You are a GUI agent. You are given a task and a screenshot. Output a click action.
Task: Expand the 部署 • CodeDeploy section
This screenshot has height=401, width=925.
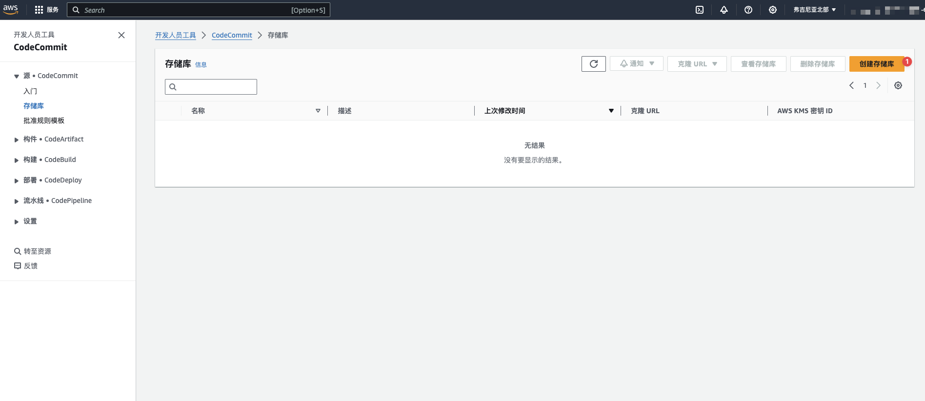(17, 180)
